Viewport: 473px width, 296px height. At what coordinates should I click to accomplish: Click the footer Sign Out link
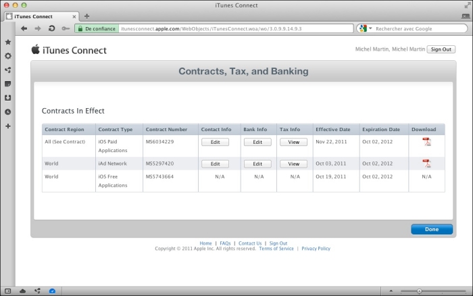click(x=278, y=243)
